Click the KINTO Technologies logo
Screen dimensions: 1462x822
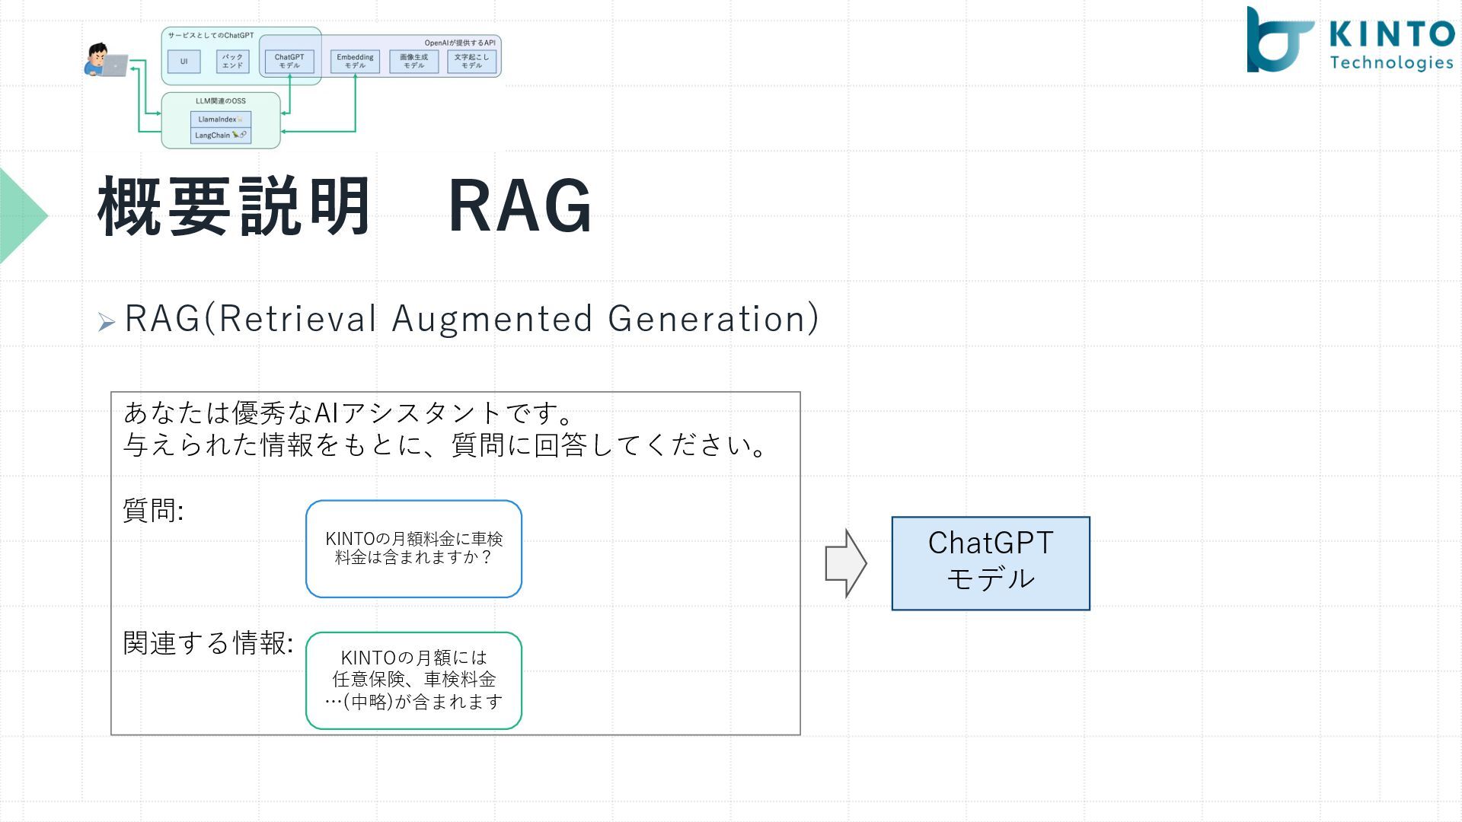tap(1349, 40)
